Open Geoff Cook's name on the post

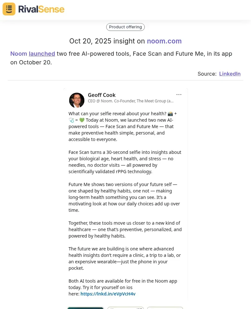pyautogui.click(x=102, y=95)
